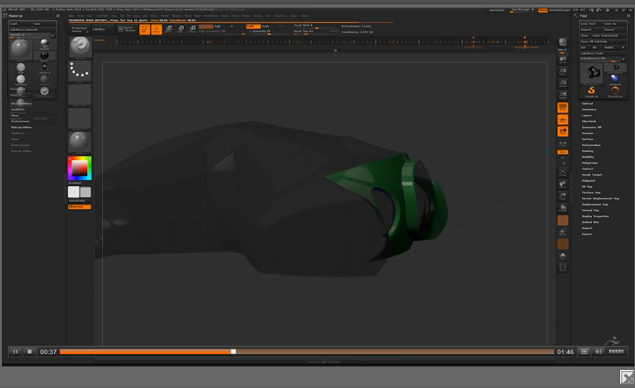Viewport: 635px width, 388px height.
Task: Toggle Perspective view button
Action: click(563, 108)
